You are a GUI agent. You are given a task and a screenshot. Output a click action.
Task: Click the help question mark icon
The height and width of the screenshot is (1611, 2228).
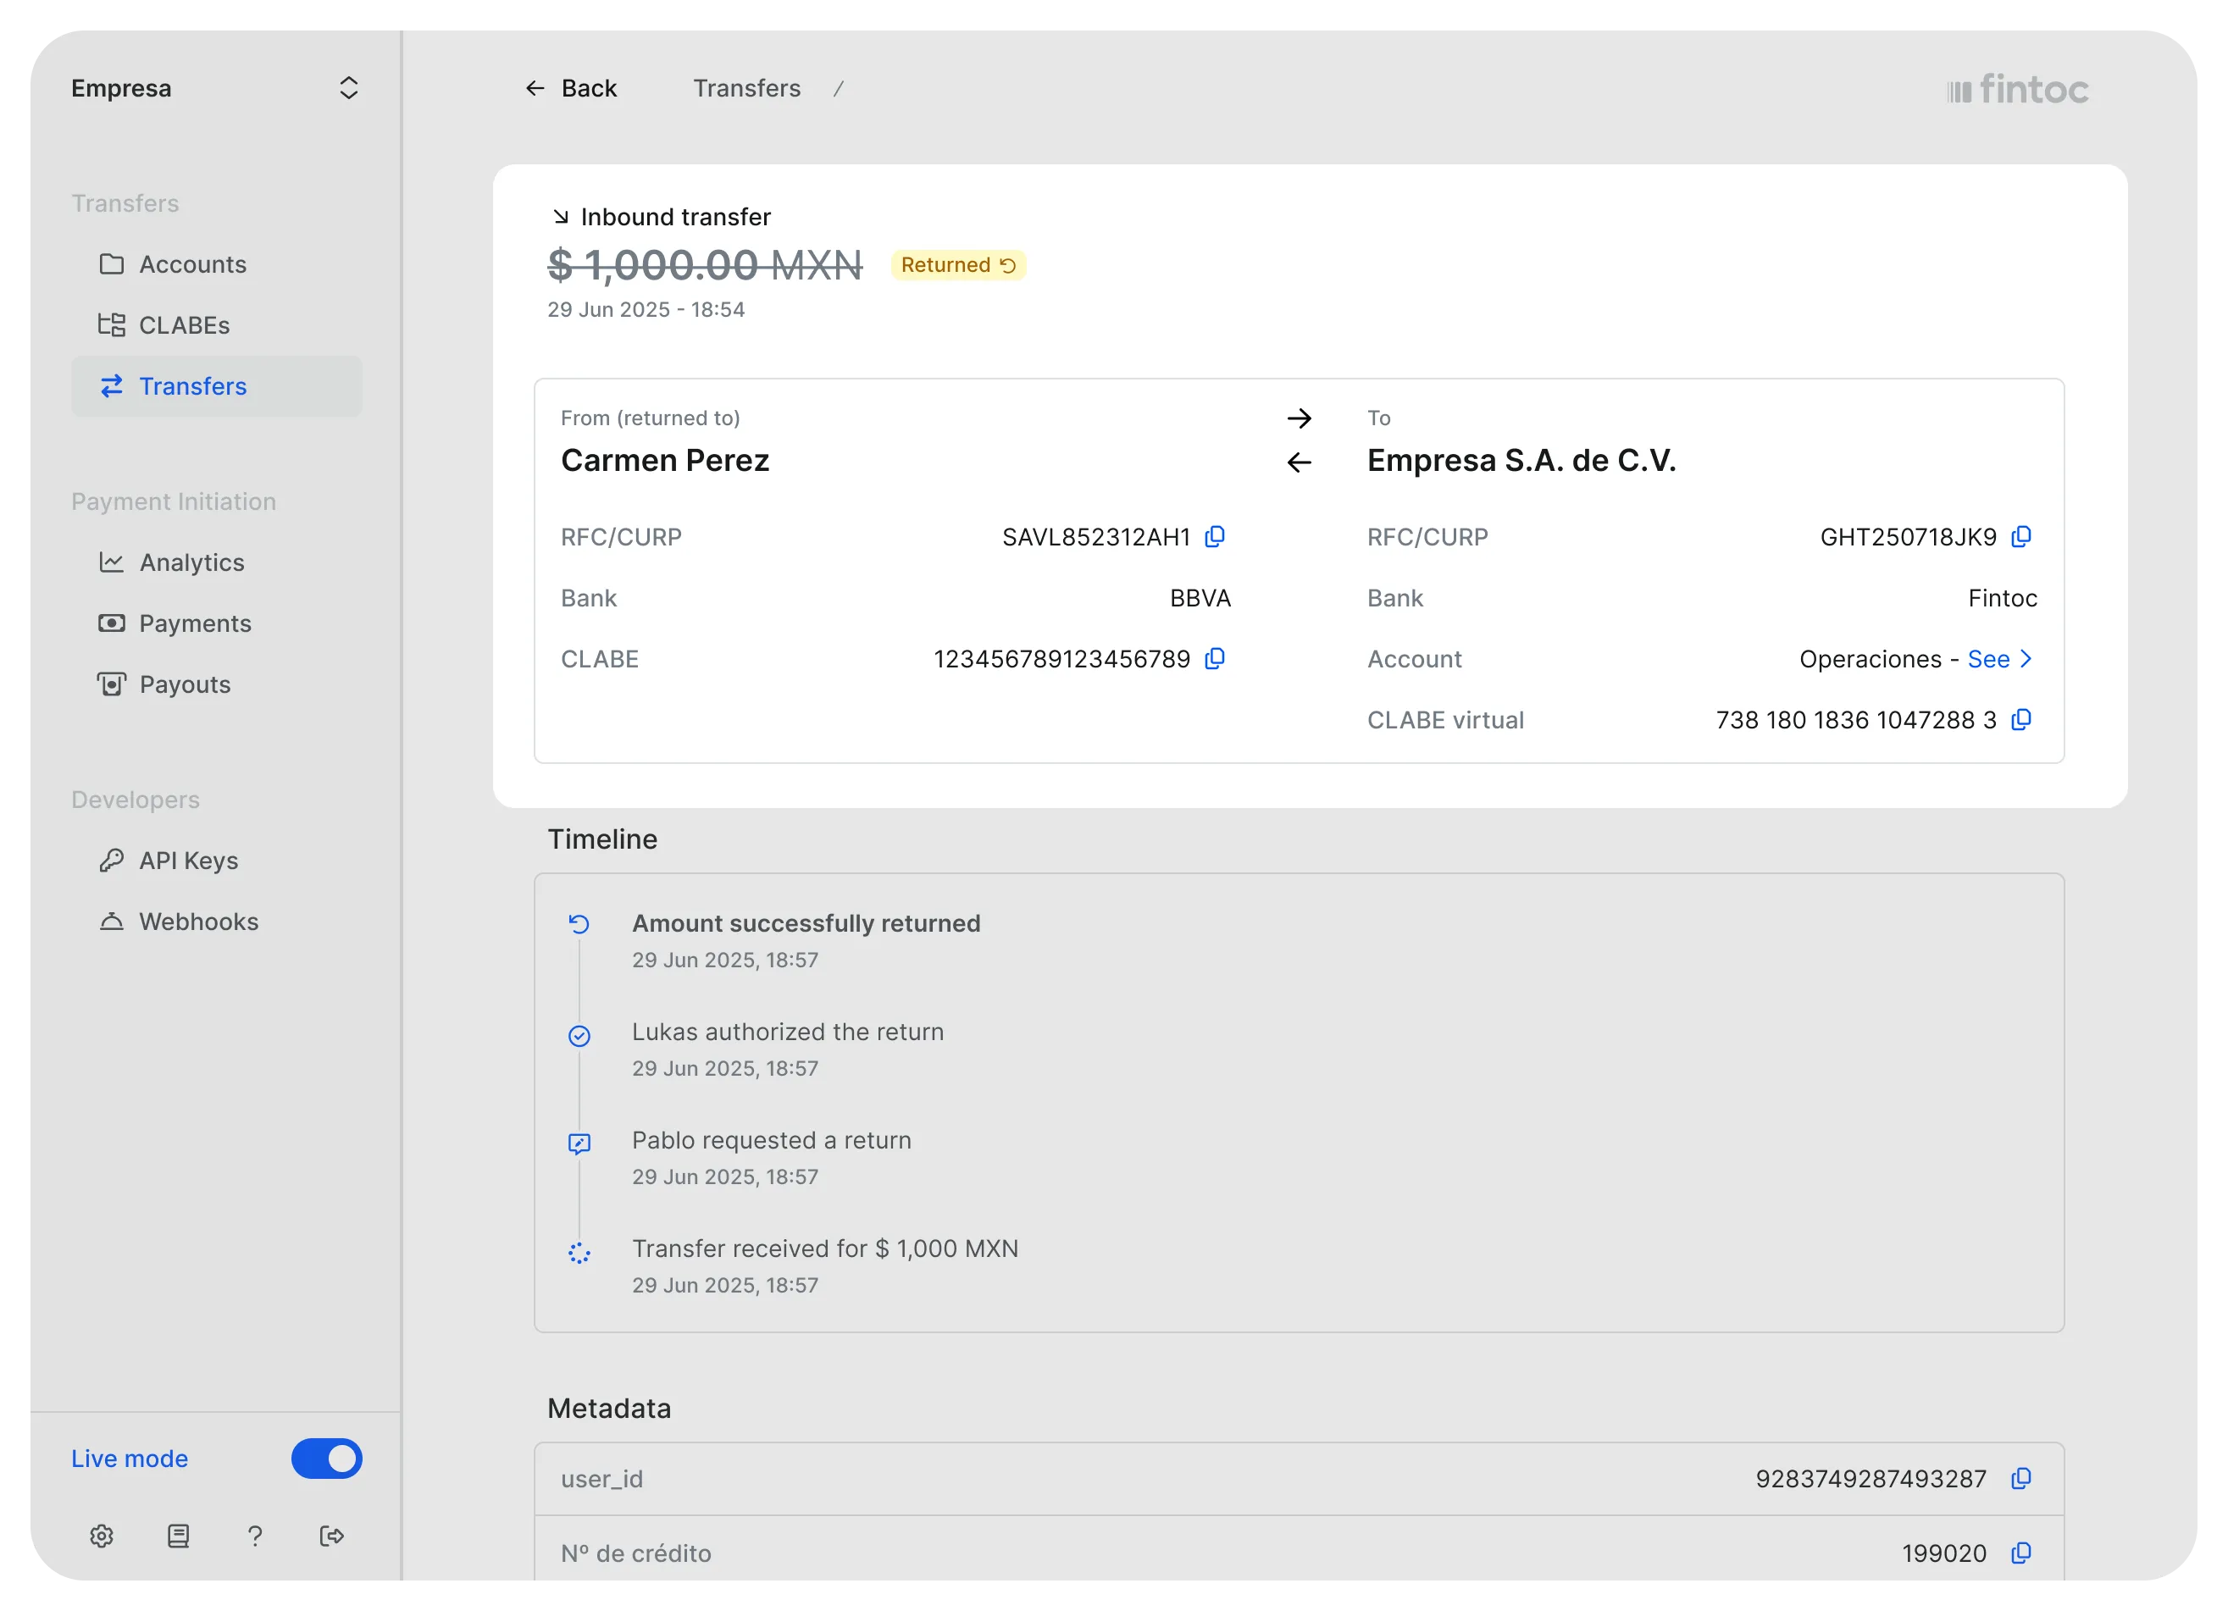click(x=254, y=1536)
